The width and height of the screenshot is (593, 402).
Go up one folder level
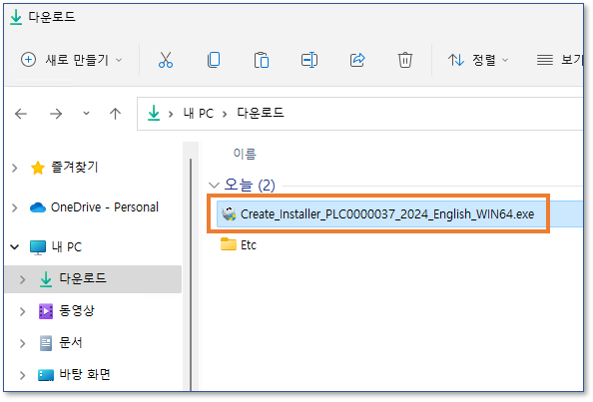point(115,114)
